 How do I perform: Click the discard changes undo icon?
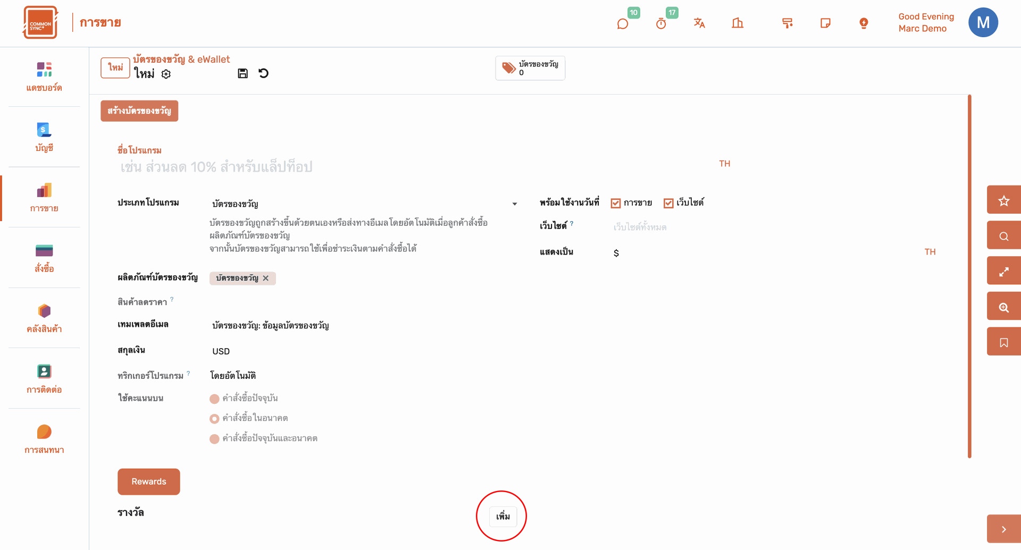pos(264,73)
